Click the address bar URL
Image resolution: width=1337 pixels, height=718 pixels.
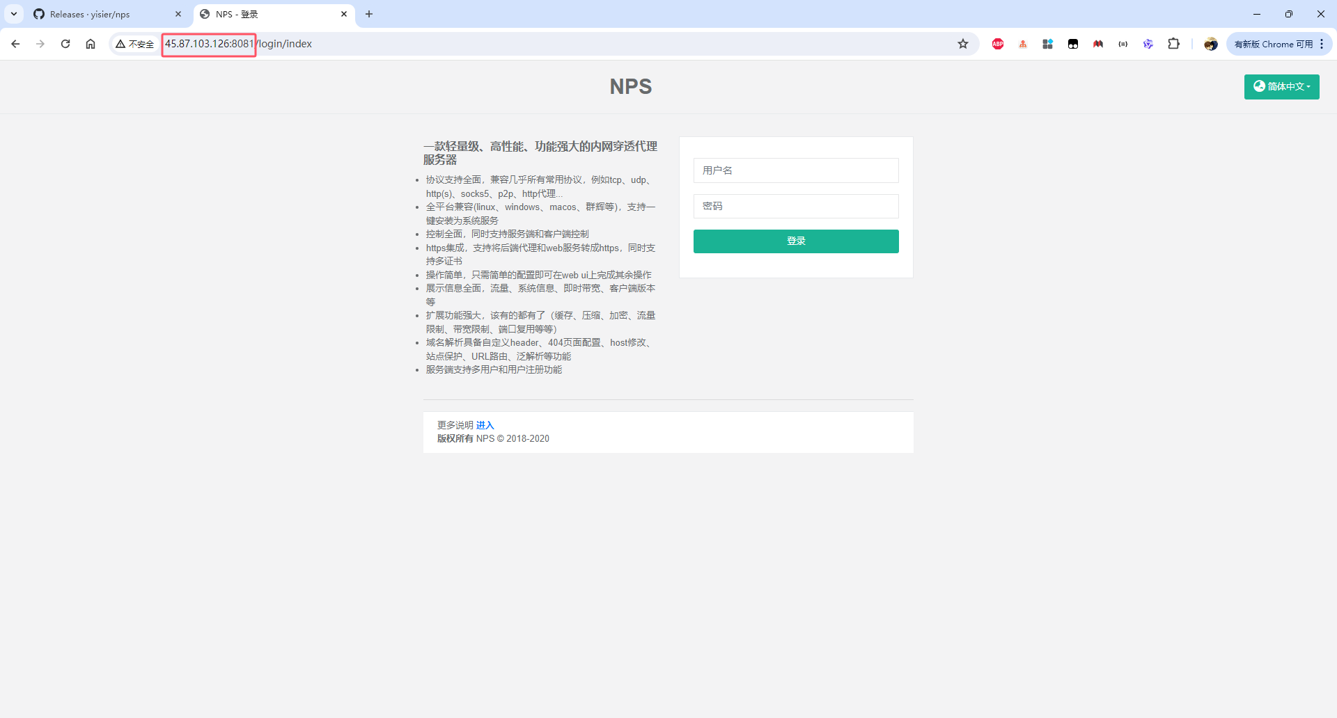pos(487,44)
